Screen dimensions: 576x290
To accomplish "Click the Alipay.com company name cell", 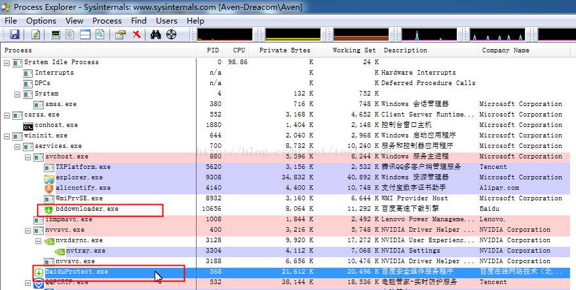I will click(x=499, y=189).
